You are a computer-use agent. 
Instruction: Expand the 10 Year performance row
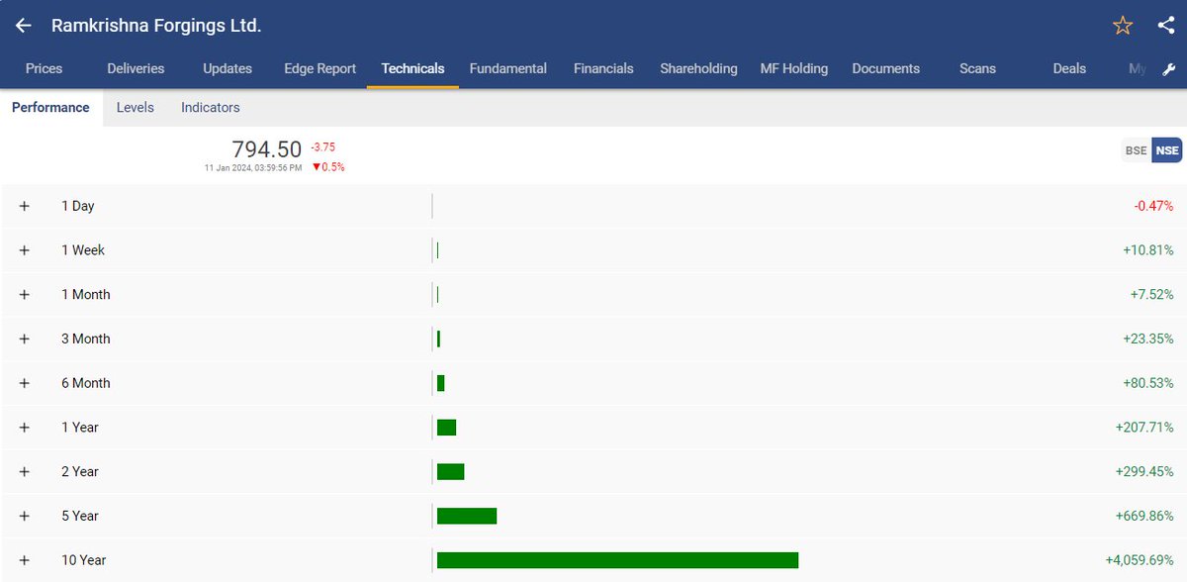[x=25, y=560]
